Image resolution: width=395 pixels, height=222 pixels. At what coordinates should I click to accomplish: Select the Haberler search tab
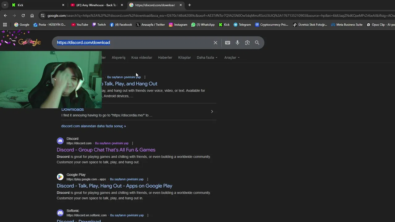pyautogui.click(x=165, y=57)
